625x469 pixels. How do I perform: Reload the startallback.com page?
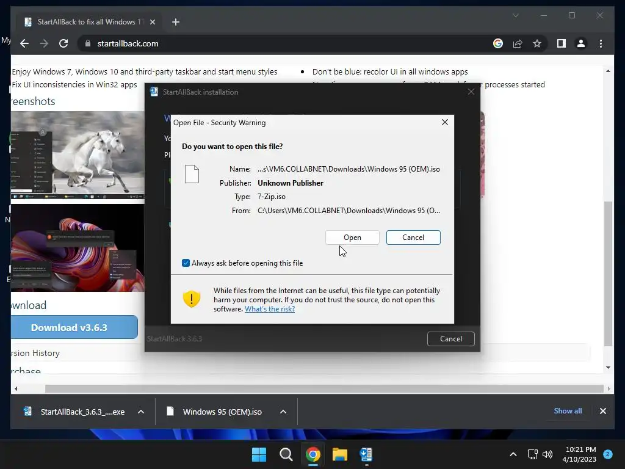pos(63,43)
